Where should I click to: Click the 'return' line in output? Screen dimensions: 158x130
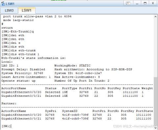coord(7,28)
